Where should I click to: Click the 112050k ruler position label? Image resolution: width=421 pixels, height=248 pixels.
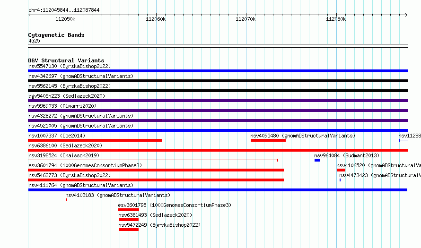click(65, 19)
